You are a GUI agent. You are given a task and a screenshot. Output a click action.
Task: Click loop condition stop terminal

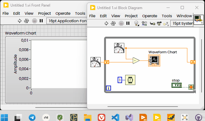click(191, 87)
